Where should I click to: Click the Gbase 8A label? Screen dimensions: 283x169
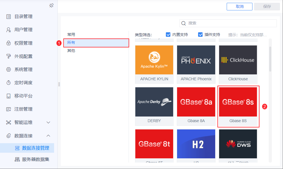196,121
